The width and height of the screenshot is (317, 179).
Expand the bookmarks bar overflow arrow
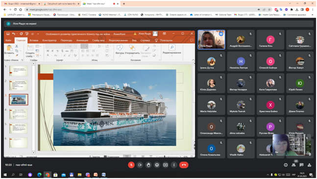tap(313, 15)
